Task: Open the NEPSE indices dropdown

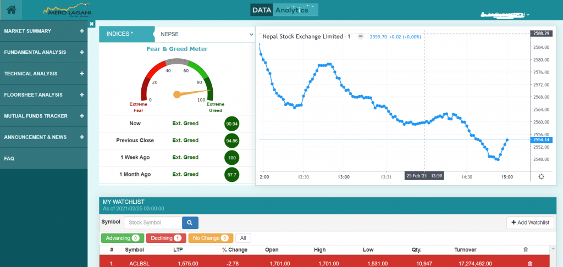Action: coord(205,34)
